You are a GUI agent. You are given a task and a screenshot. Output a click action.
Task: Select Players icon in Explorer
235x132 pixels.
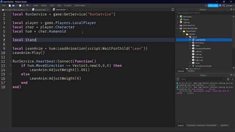pos(181,19)
